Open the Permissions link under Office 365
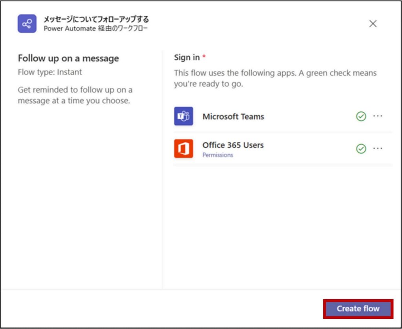Screen dimensions: 402x329 217,155
